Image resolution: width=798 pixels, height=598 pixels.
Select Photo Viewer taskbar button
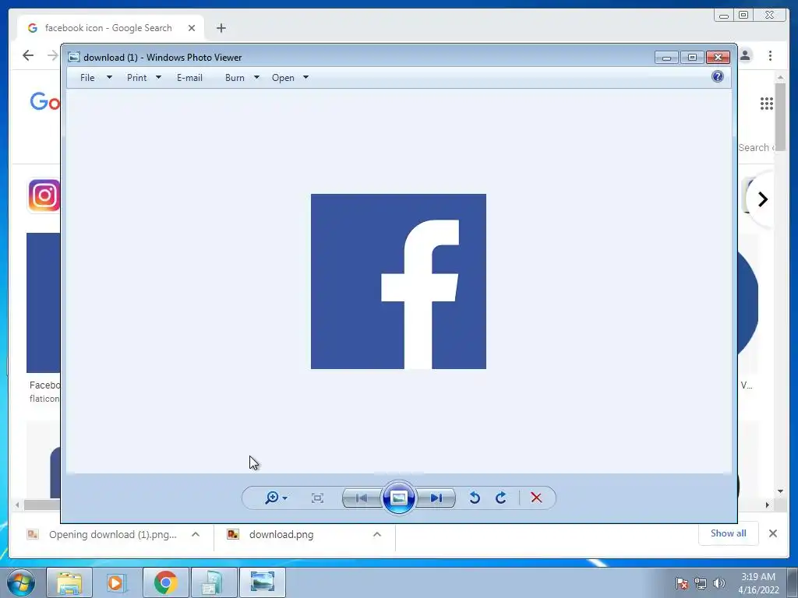pyautogui.click(x=262, y=582)
